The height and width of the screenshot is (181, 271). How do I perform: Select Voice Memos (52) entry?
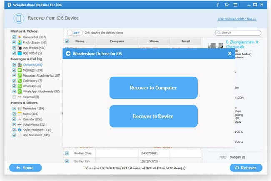[x=34, y=124]
